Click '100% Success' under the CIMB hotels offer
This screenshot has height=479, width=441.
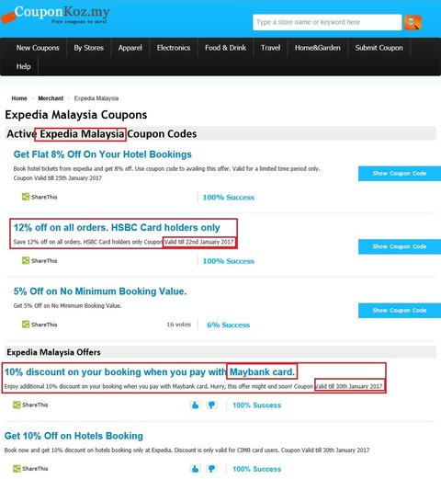256,469
